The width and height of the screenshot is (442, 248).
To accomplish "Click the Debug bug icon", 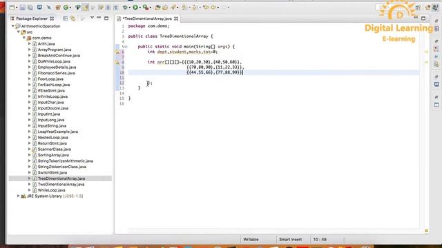I will point(125,8).
